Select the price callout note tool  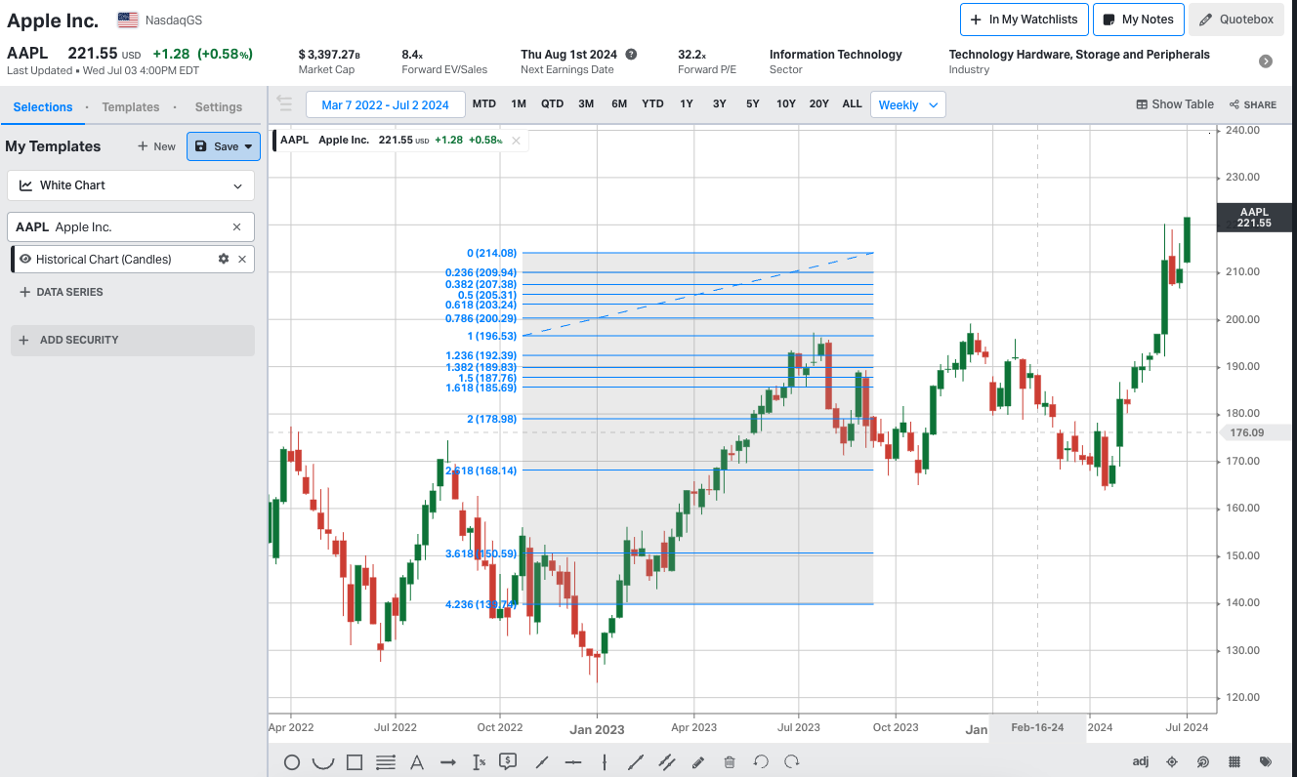(508, 761)
